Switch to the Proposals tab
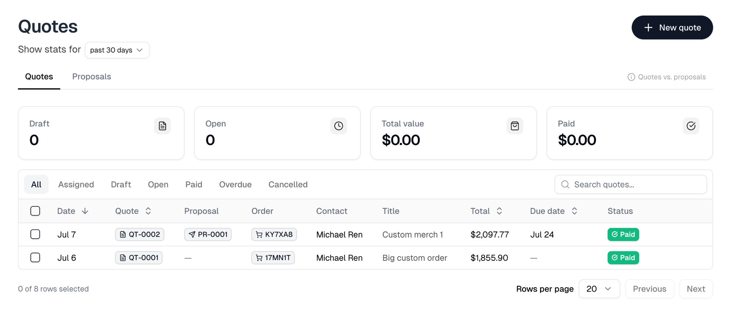The height and width of the screenshot is (321, 734). 92,77
